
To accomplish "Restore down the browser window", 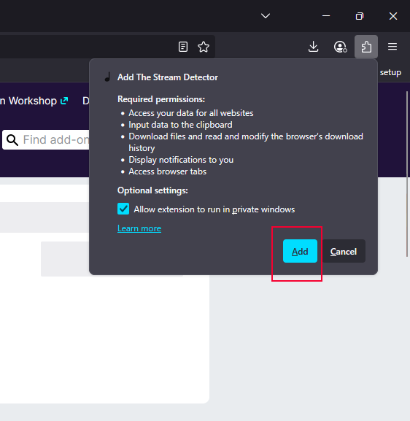I will (x=360, y=16).
